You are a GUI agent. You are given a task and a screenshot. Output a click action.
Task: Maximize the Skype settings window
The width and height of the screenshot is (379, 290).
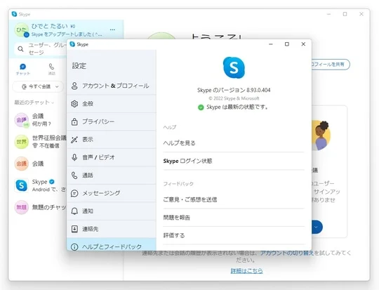coord(287,44)
